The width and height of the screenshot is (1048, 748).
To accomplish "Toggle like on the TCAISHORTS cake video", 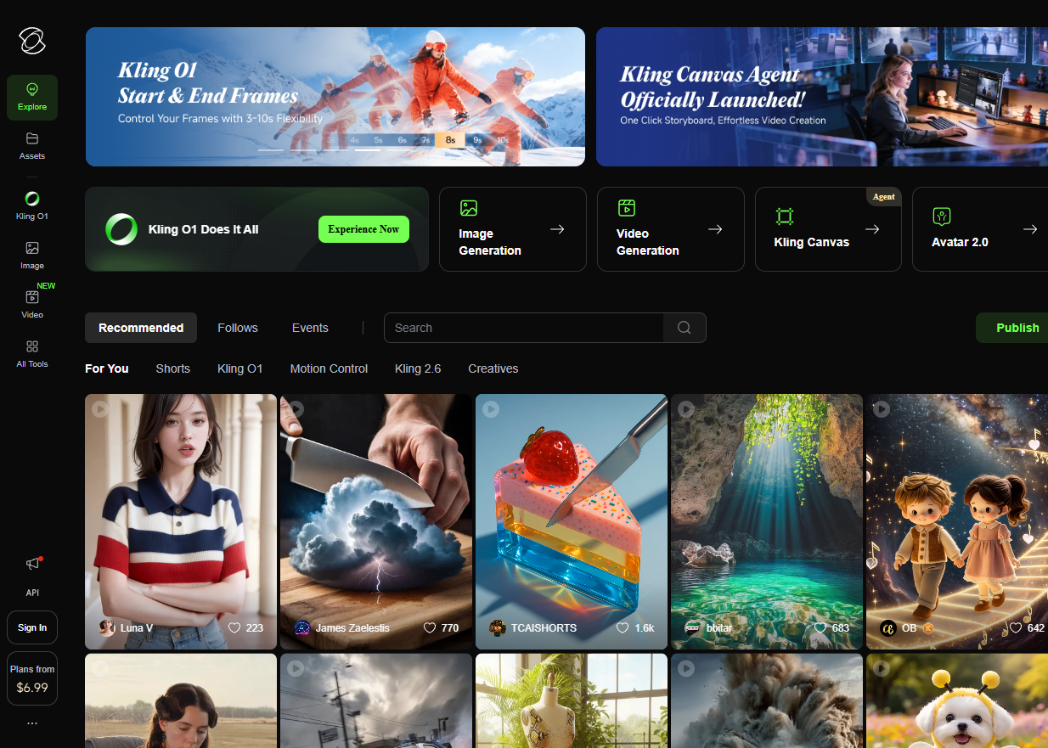I will click(x=623, y=628).
